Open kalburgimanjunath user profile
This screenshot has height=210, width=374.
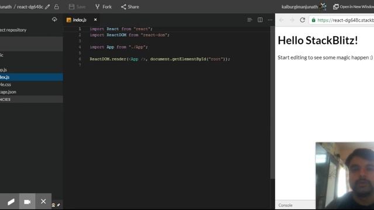coord(299,6)
